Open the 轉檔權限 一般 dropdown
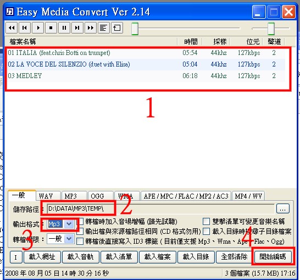This screenshot has width=300, height=280. pyautogui.click(x=69, y=239)
